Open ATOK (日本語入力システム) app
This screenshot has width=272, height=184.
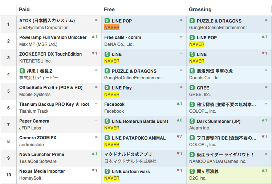pyautogui.click(x=47, y=21)
